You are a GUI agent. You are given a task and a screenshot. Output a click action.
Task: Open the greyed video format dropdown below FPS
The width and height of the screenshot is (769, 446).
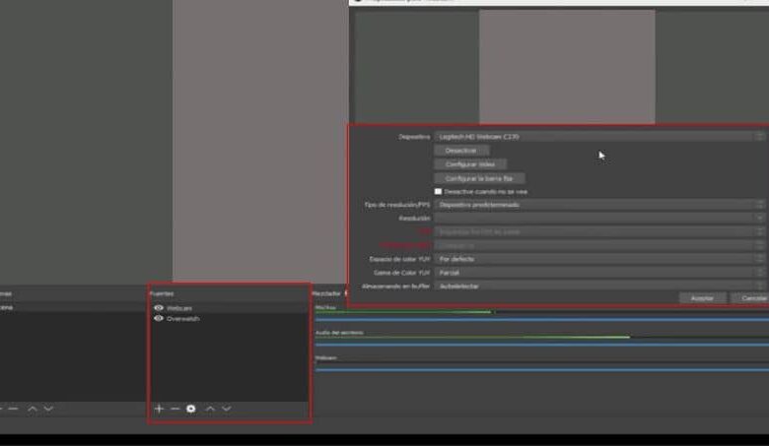click(598, 245)
